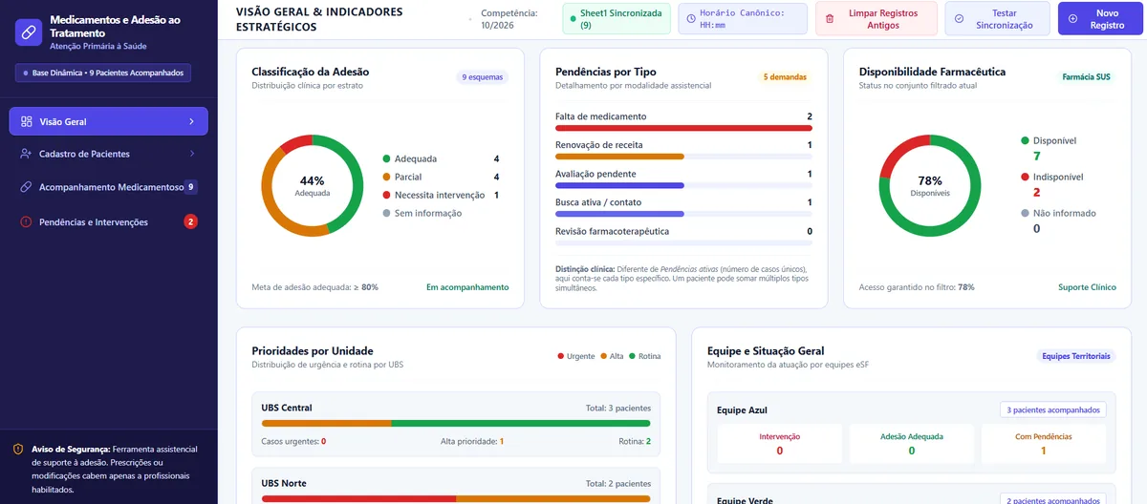Click the Sheet1 Sincronizada (9) status
This screenshot has height=504, width=1147.
(616, 19)
